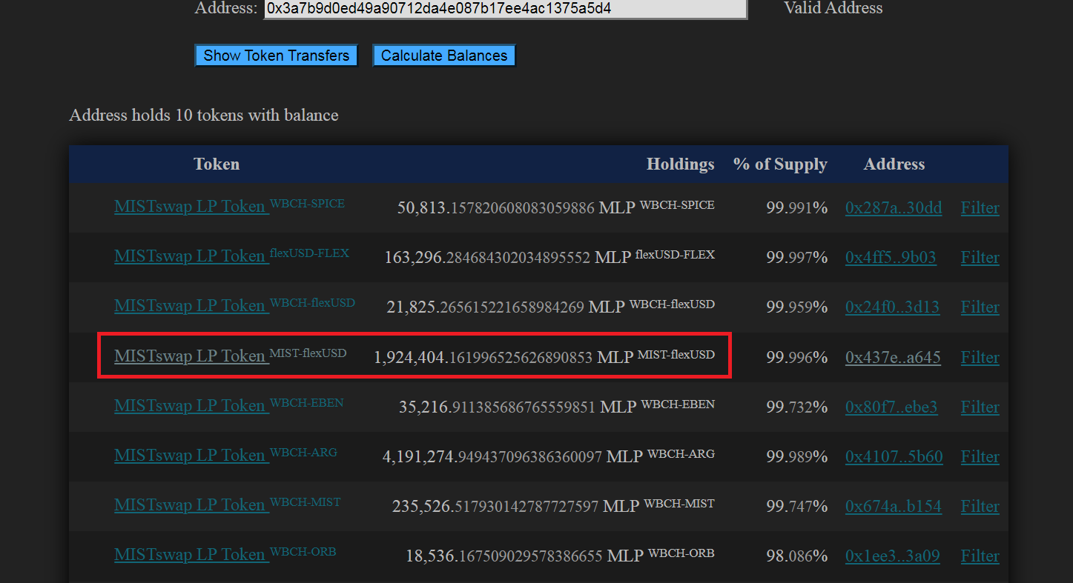
Task: Open MISTswap LP Token WBCH-ARG link
Action: [225, 455]
